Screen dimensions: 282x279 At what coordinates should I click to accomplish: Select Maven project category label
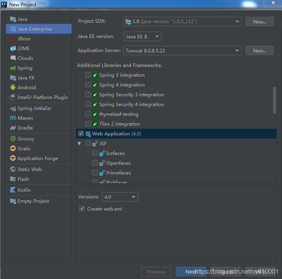click(x=25, y=118)
